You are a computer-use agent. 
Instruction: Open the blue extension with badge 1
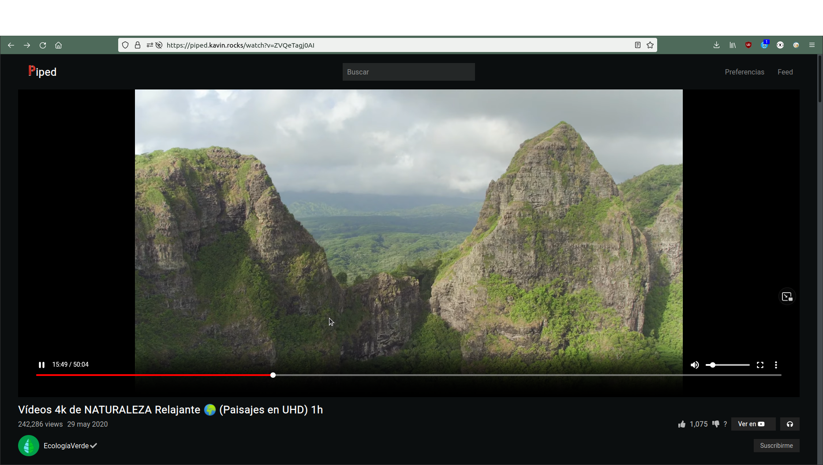[x=764, y=45]
